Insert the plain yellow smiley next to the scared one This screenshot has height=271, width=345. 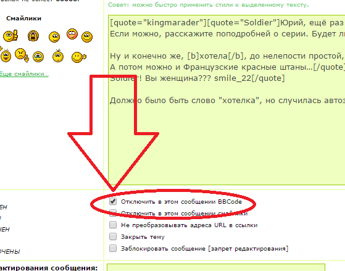[x=54, y=37]
